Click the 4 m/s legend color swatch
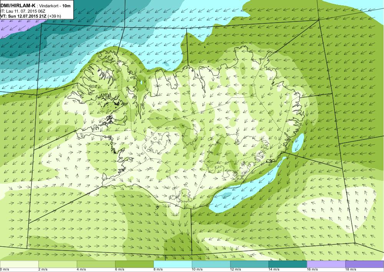Screen dimensions: 384x272 [x=96, y=264]
